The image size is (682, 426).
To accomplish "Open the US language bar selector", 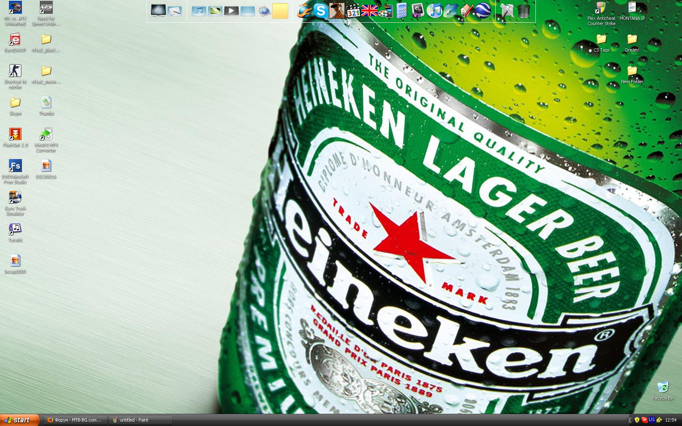I will coord(652,420).
